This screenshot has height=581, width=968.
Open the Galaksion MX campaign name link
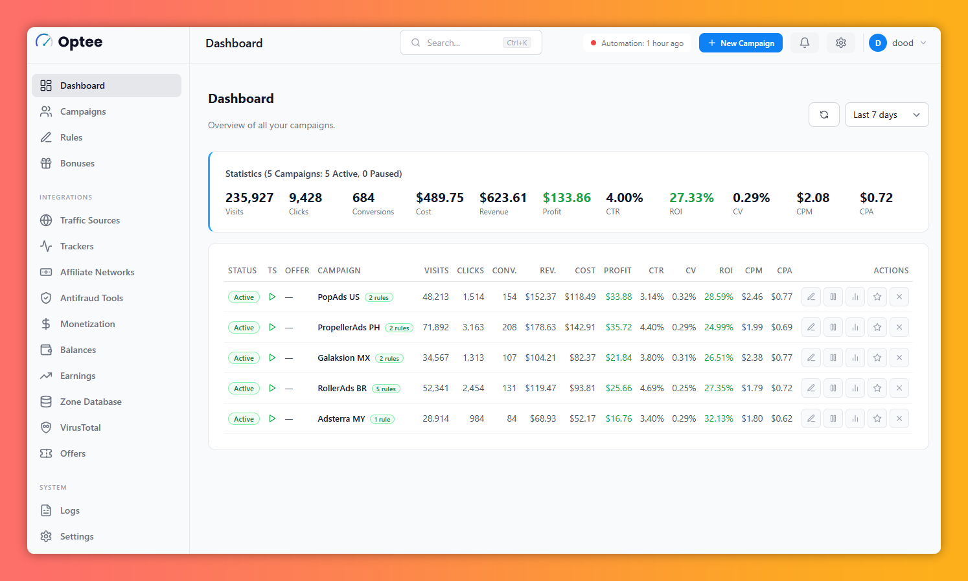pyautogui.click(x=343, y=358)
